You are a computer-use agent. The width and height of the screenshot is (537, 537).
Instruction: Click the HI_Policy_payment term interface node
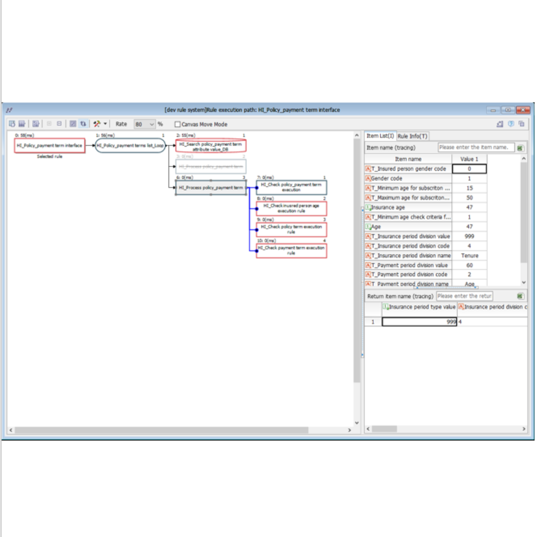tap(50, 146)
